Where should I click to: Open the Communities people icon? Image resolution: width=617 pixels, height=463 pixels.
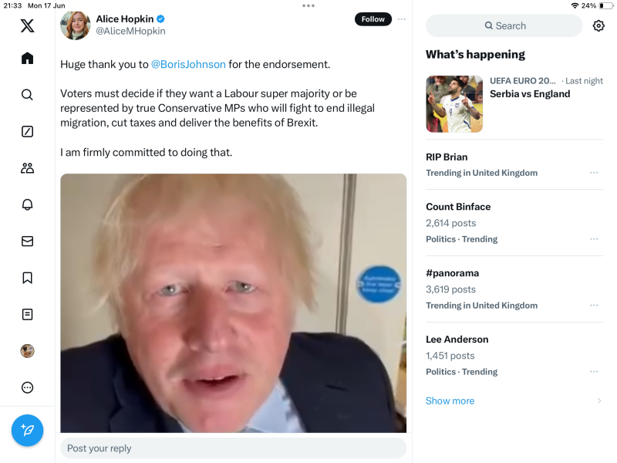[27, 167]
